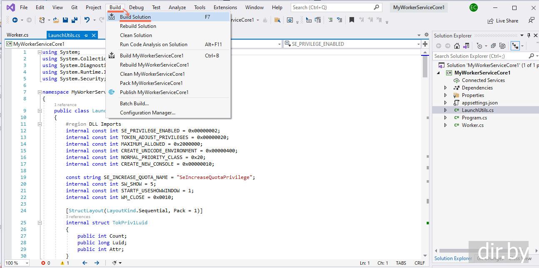Toggle auto-hide pin of Solution Explorer
Screen dimensions: 539x268
pyautogui.click(x=529, y=35)
